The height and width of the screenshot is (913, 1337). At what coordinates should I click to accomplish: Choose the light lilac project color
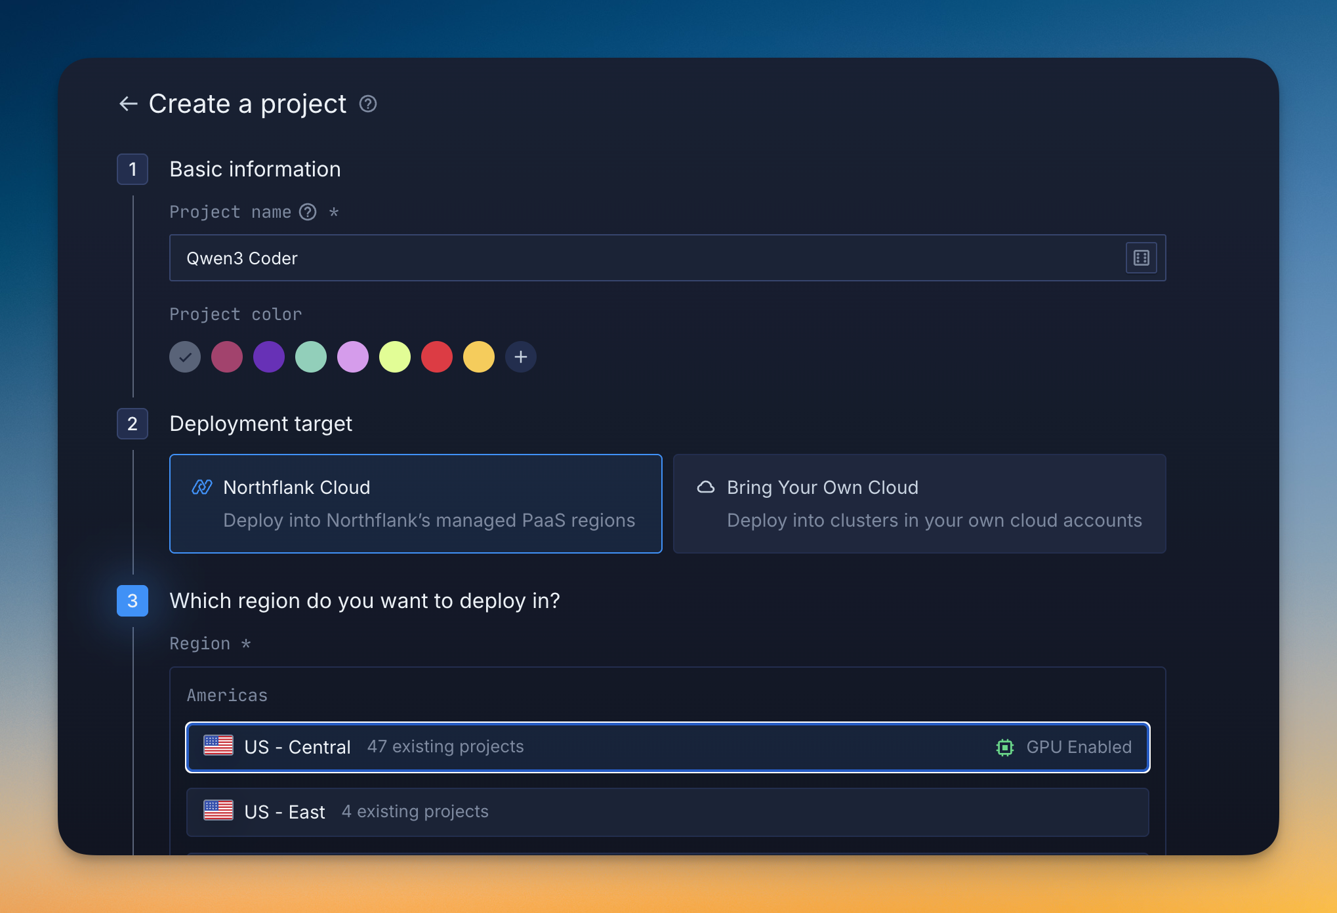tap(353, 357)
